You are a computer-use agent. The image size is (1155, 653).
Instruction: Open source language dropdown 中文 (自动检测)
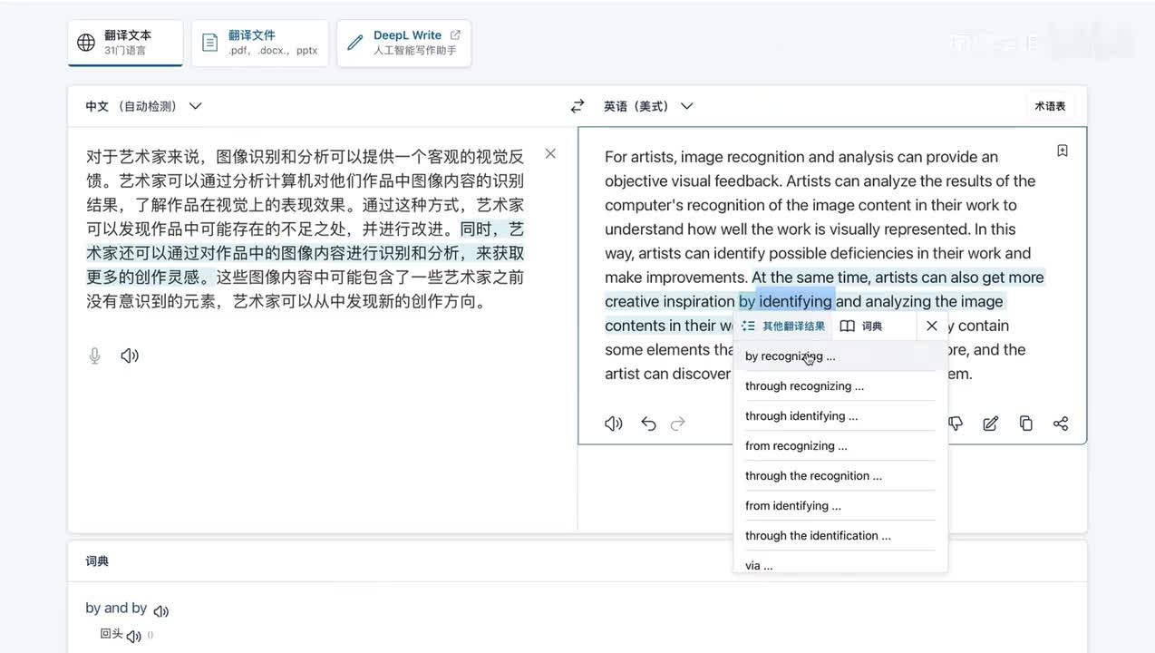click(143, 106)
